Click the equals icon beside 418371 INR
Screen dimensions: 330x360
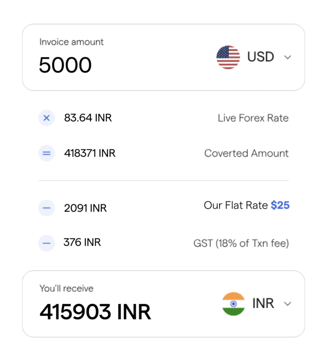coord(46,153)
